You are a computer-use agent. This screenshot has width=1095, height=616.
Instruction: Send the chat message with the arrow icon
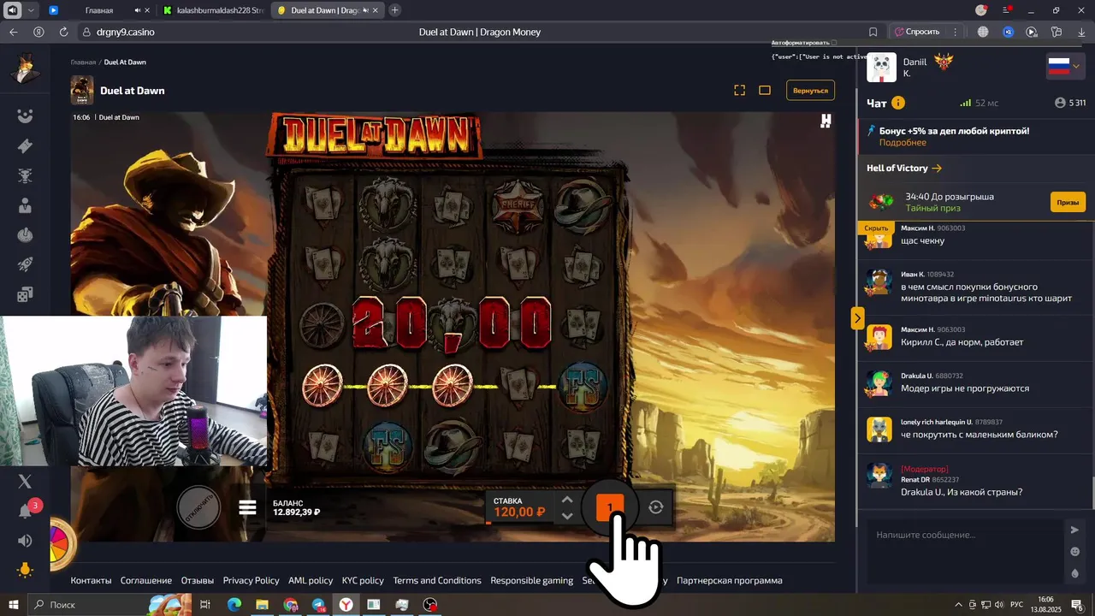[x=1075, y=530]
